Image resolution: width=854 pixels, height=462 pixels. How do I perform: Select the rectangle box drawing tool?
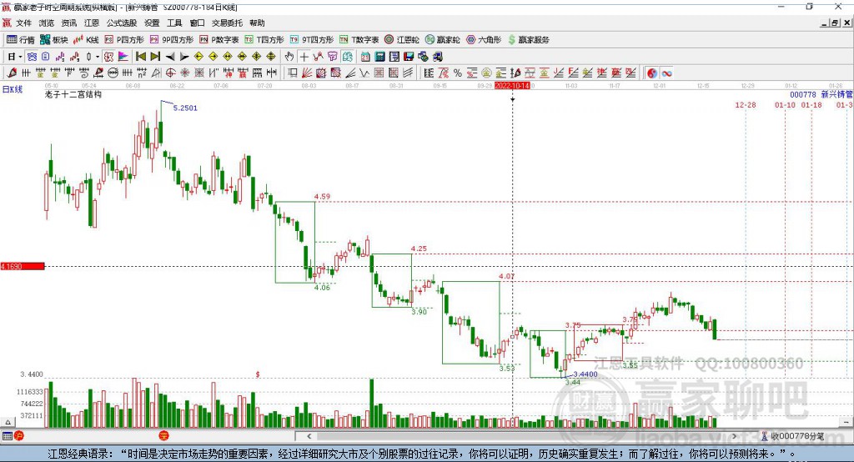point(293,73)
